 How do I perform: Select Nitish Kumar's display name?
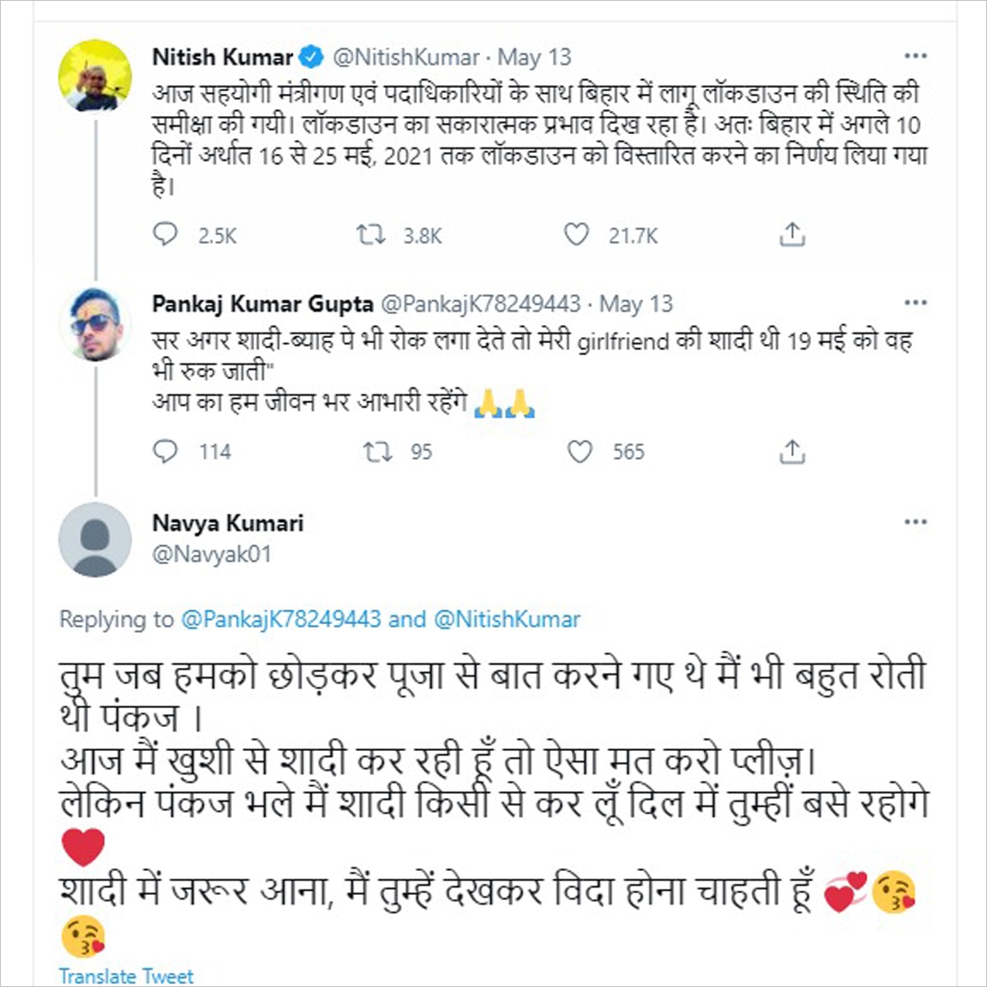coord(222,58)
